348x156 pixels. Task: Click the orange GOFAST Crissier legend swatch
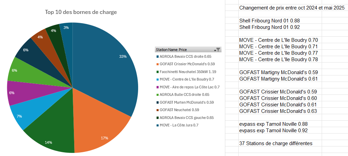coord(157,64)
